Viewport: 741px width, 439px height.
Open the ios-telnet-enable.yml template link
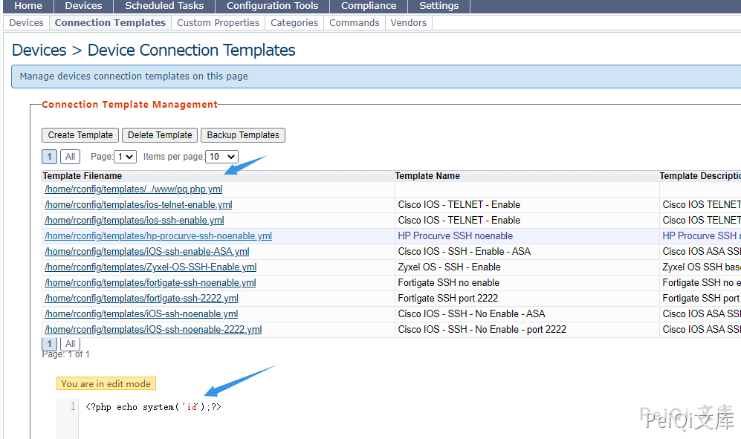138,205
